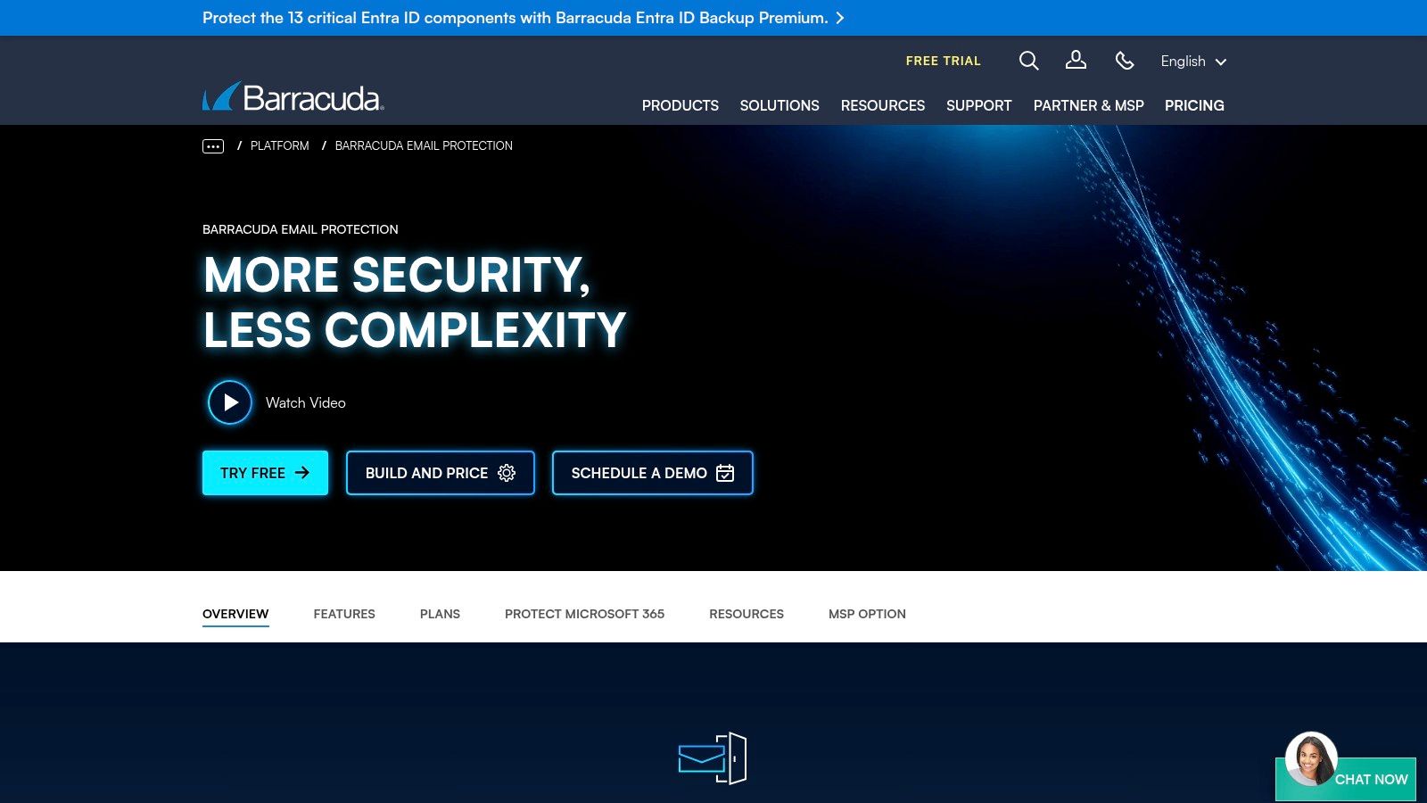
Task: Expand the English language dropdown
Action: [x=1192, y=62]
